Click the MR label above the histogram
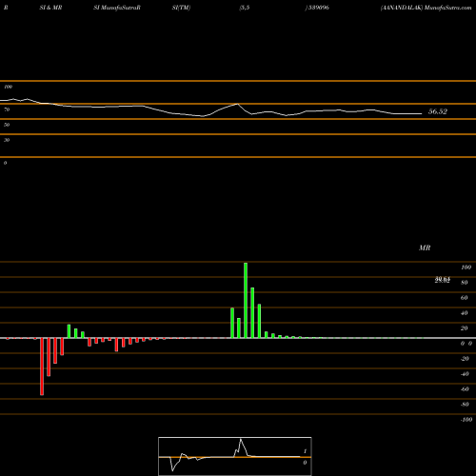 [x=425, y=248]
